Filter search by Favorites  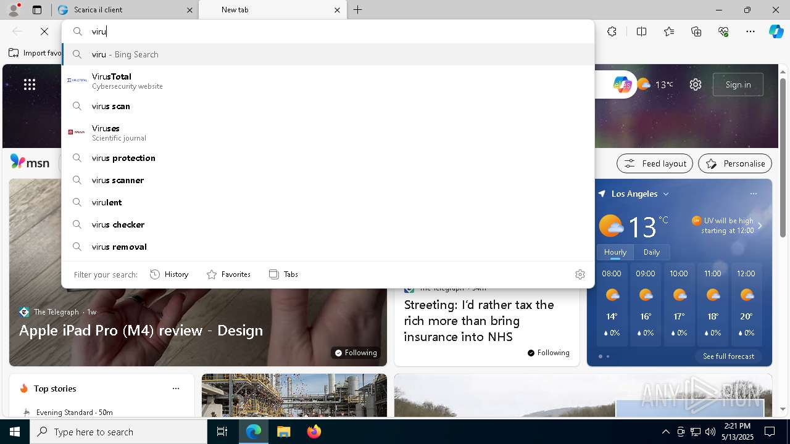(x=228, y=274)
